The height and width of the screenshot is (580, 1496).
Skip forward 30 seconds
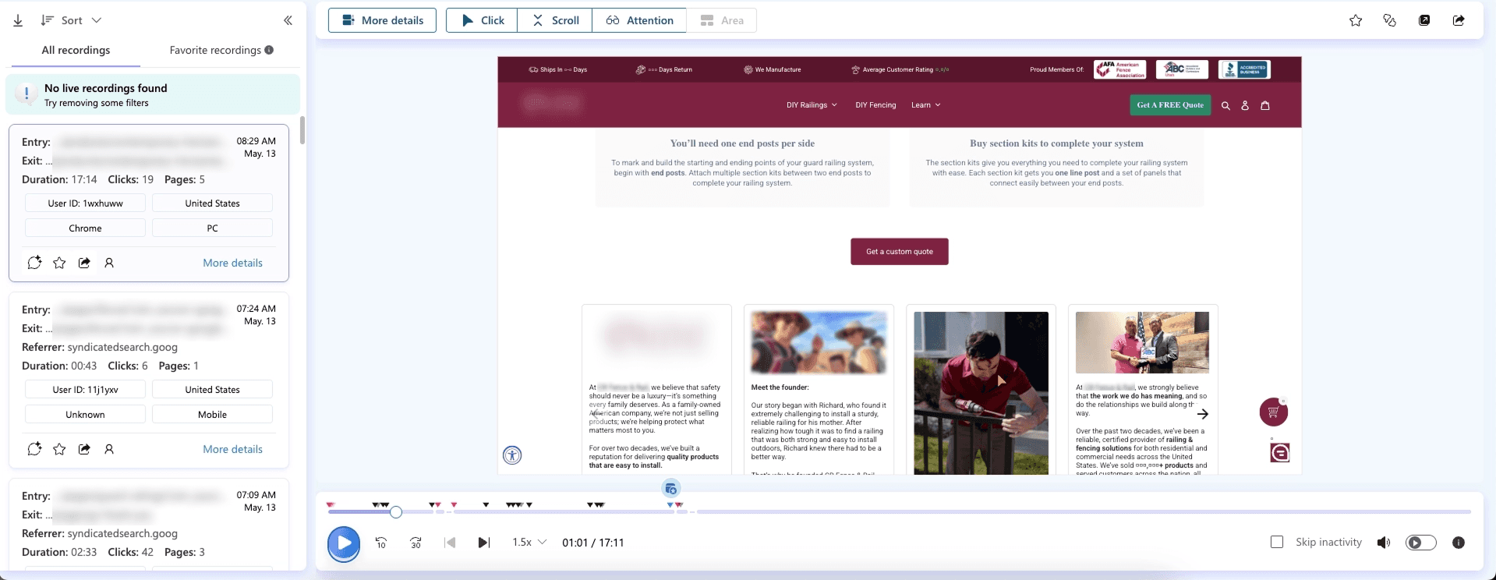[x=416, y=543]
